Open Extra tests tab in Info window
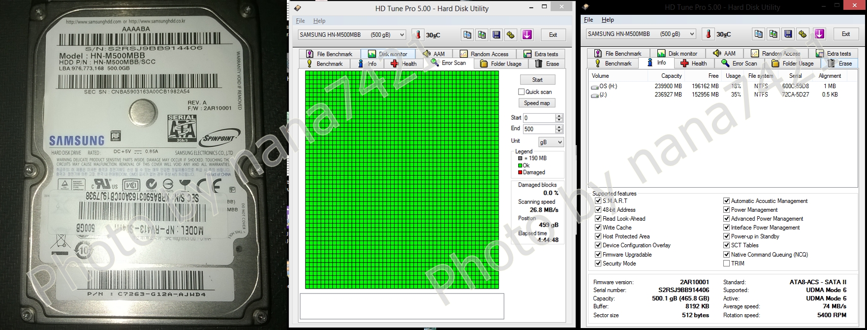The width and height of the screenshot is (867, 330). (x=833, y=53)
